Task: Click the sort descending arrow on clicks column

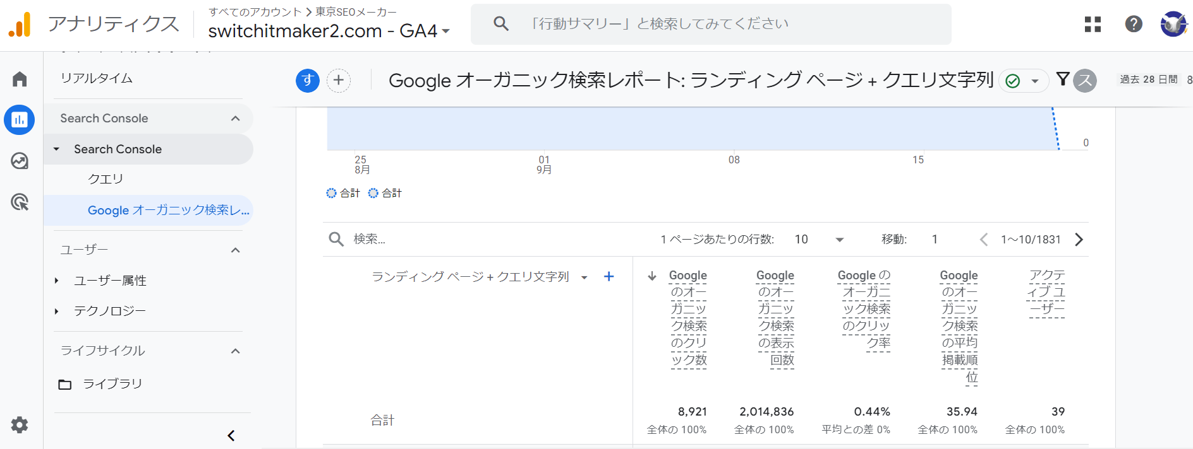Action: click(652, 276)
